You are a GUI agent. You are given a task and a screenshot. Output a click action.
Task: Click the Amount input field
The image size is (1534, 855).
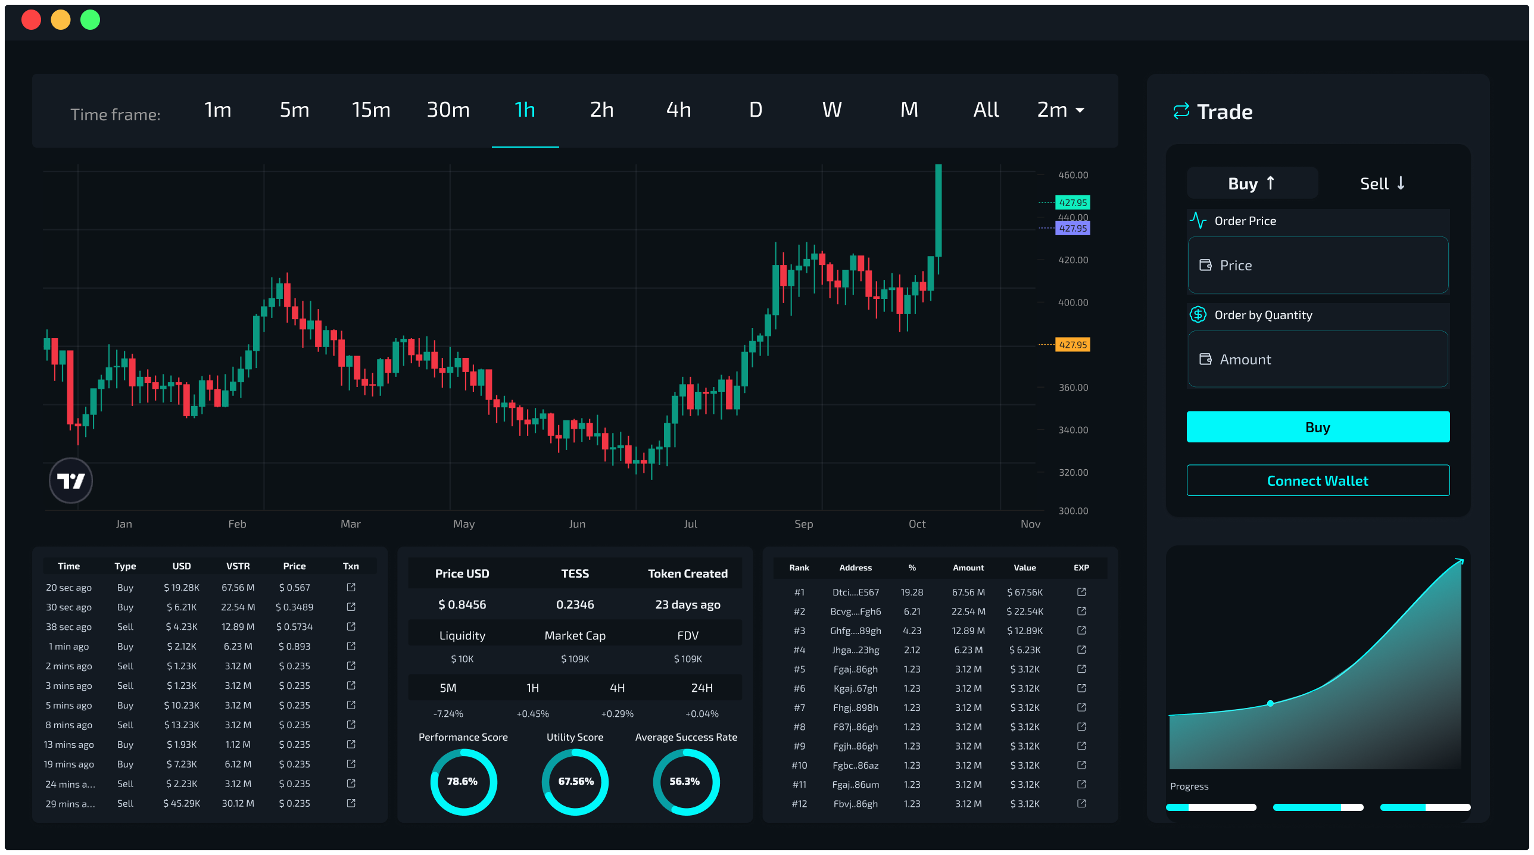point(1317,360)
